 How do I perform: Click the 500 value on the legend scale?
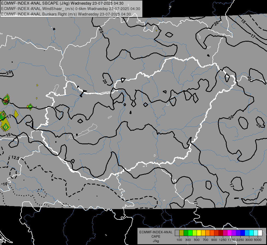tap(197, 240)
